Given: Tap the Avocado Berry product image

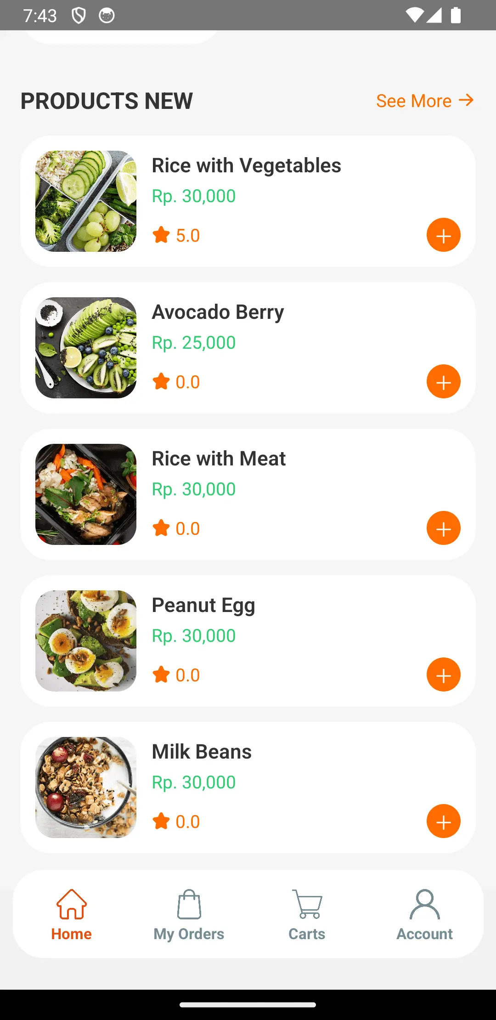Looking at the screenshot, I should [86, 348].
